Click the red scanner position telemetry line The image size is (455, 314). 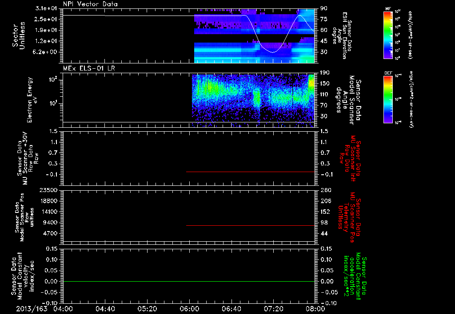point(250,225)
